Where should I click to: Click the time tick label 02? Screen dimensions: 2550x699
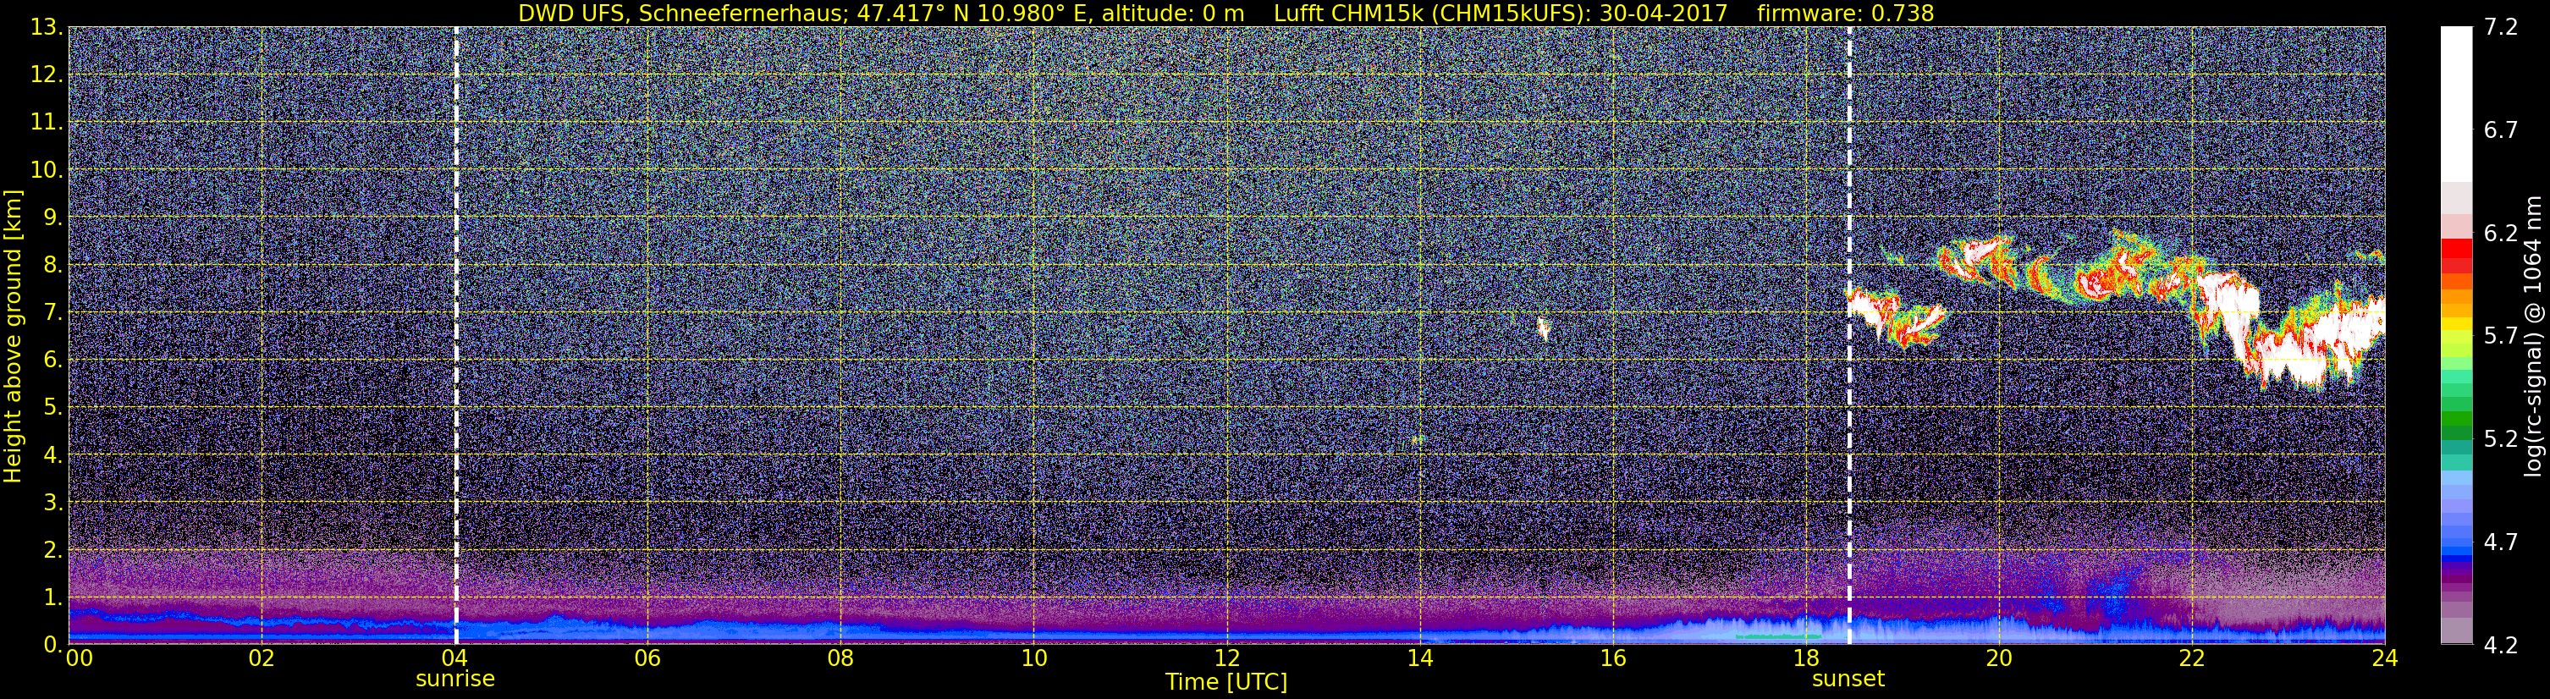pos(261,658)
